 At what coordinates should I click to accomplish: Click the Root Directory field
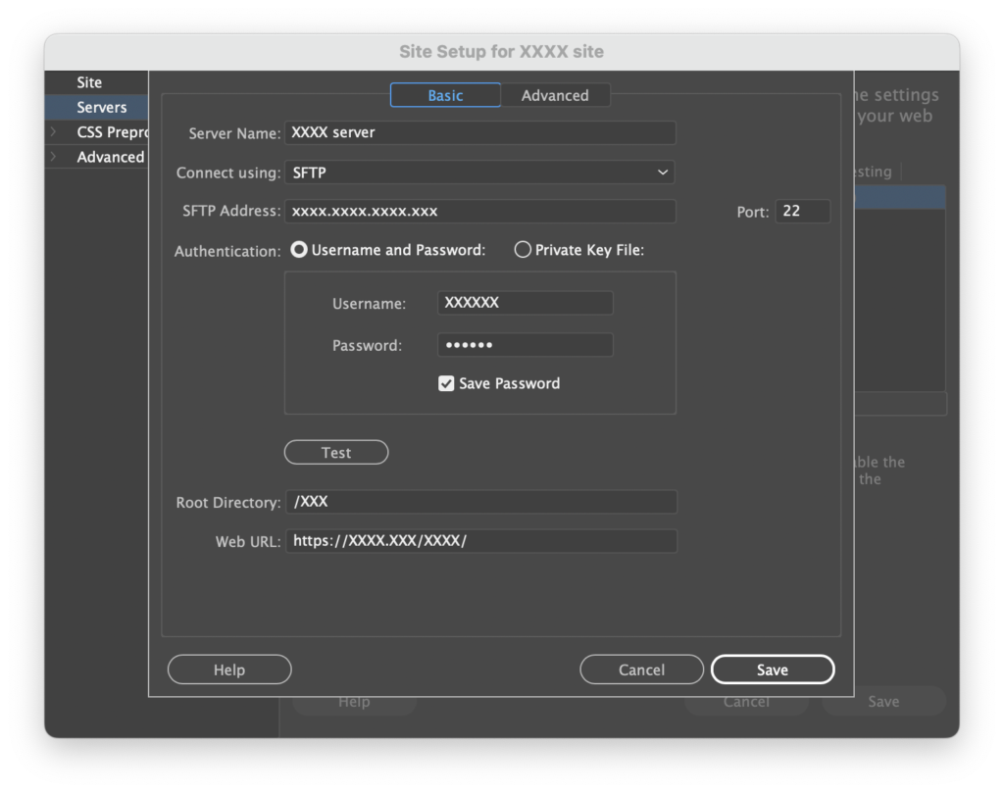tap(480, 502)
